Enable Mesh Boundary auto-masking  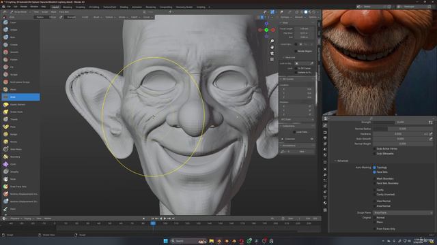pyautogui.click(x=375, y=179)
